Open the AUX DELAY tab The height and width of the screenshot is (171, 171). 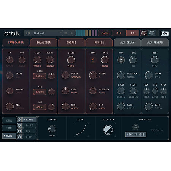tap(127, 43)
